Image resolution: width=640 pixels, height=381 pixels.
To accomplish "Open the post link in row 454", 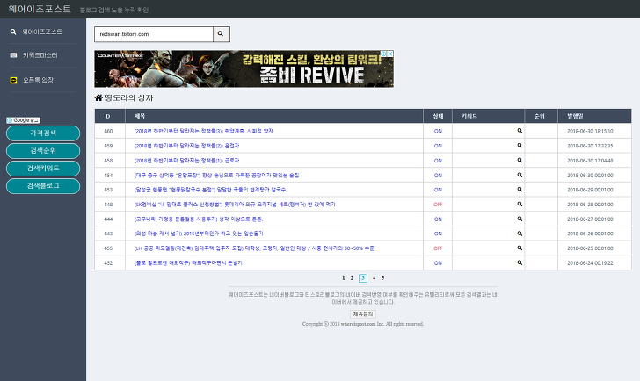I will tap(217, 176).
